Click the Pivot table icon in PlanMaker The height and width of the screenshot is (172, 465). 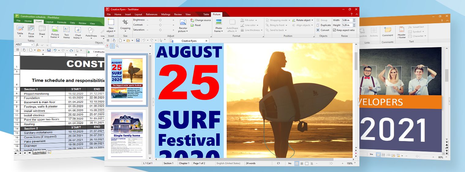point(31,28)
